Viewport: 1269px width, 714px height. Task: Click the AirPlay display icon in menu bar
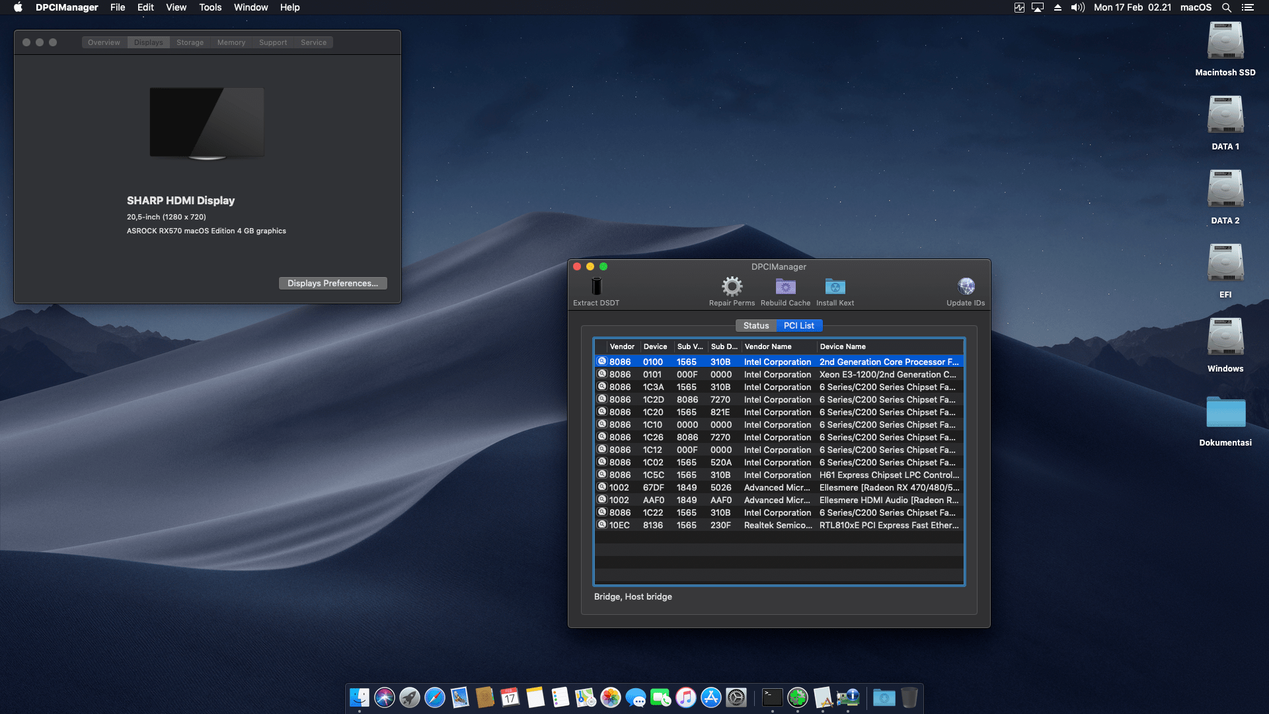coord(1038,7)
